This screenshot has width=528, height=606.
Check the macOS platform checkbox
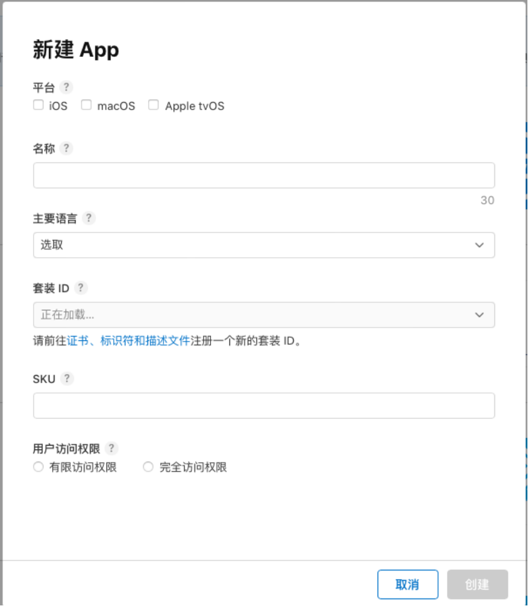[86, 105]
